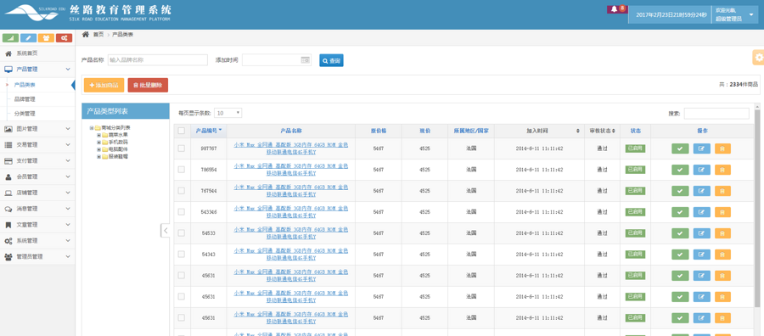Check the box for product T86554
Viewport: 764px width, 336px height.
point(182,170)
